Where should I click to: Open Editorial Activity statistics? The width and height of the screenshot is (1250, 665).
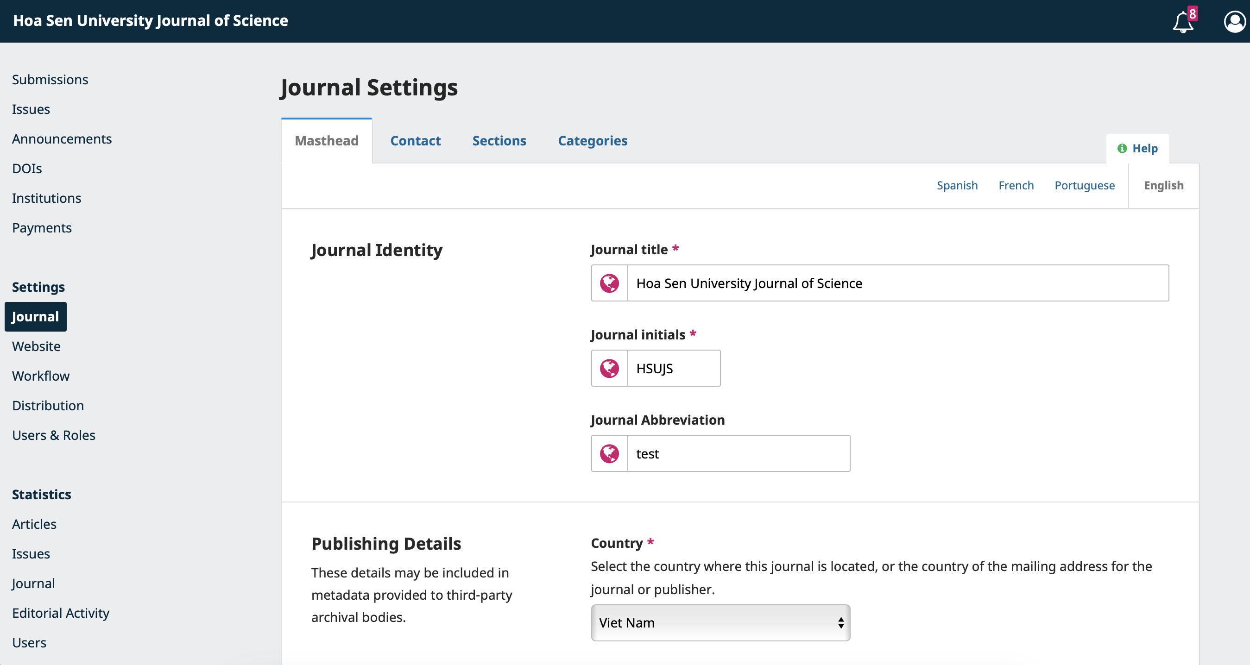[x=61, y=613]
